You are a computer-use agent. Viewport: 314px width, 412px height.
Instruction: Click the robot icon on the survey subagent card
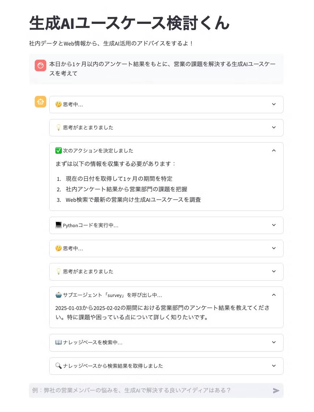59,295
